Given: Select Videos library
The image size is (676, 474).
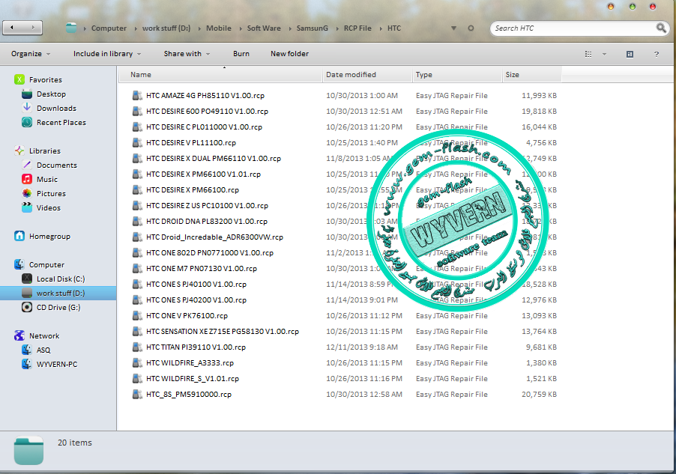Looking at the screenshot, I should [48, 207].
